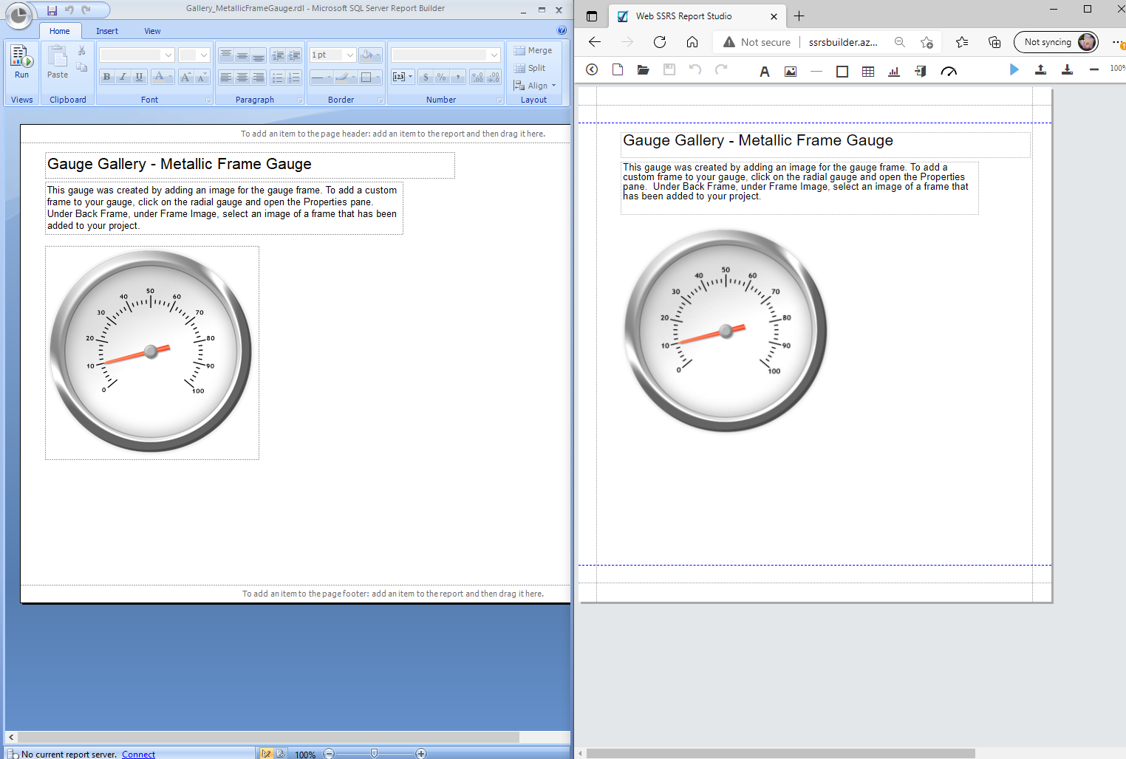Open report with the folder icon

(x=643, y=69)
